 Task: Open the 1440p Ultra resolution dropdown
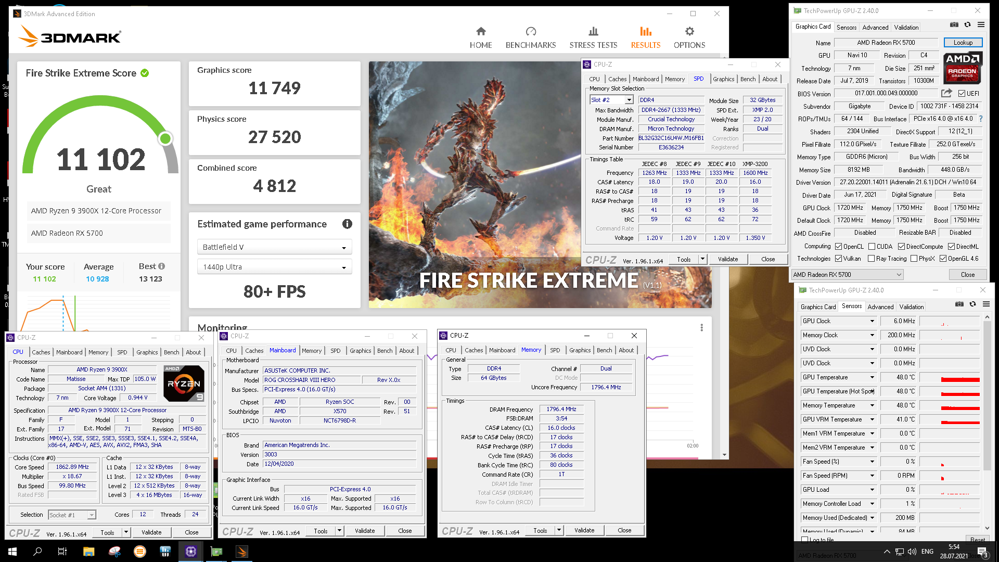(x=274, y=267)
